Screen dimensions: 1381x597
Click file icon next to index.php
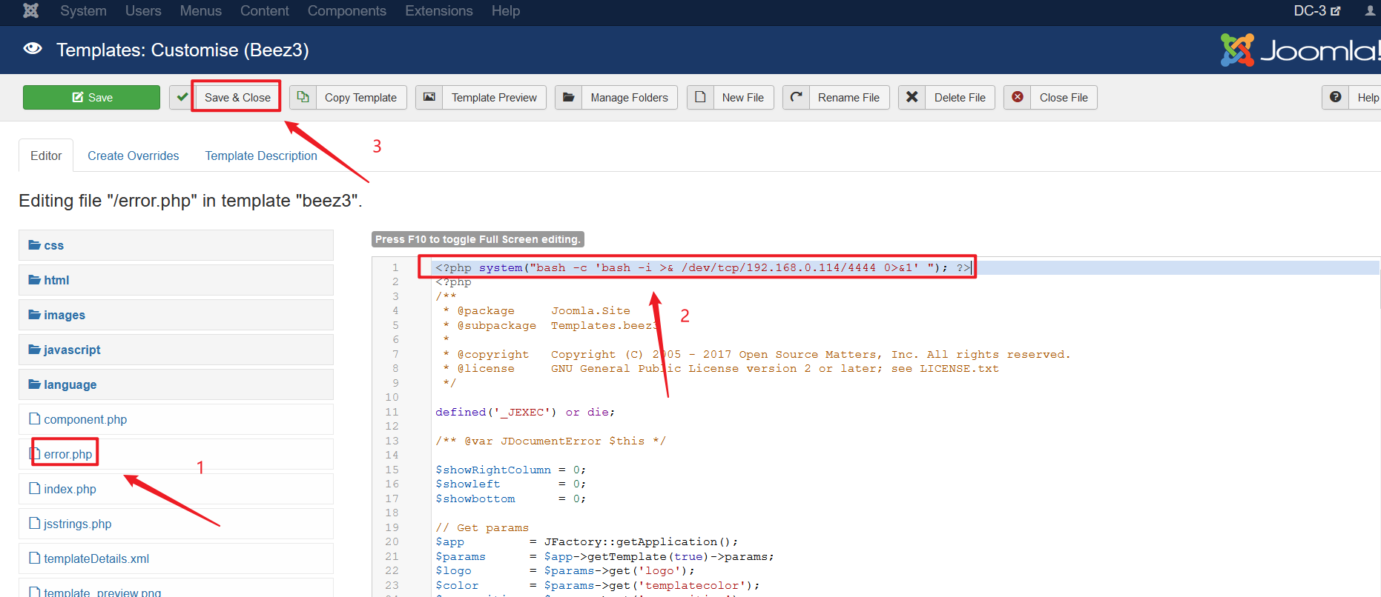click(34, 488)
